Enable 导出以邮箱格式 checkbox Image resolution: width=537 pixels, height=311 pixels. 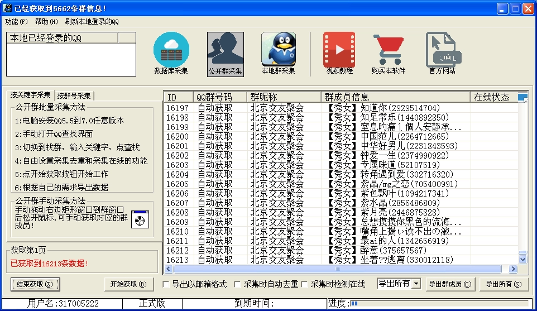pyautogui.click(x=166, y=284)
